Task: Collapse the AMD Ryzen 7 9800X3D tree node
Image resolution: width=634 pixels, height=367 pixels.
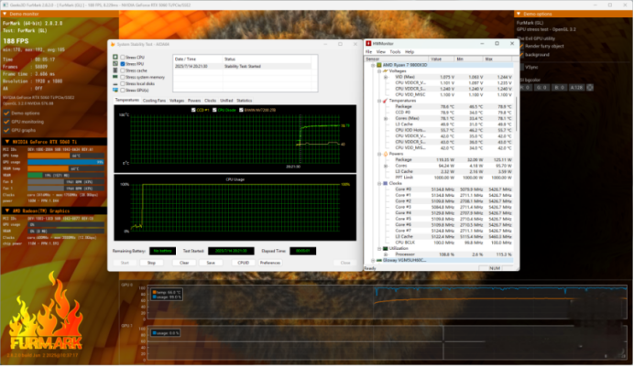Action: point(373,65)
